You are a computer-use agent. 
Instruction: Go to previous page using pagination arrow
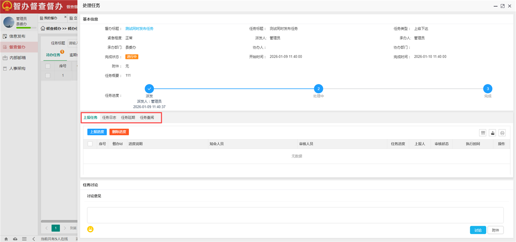[x=47, y=228]
